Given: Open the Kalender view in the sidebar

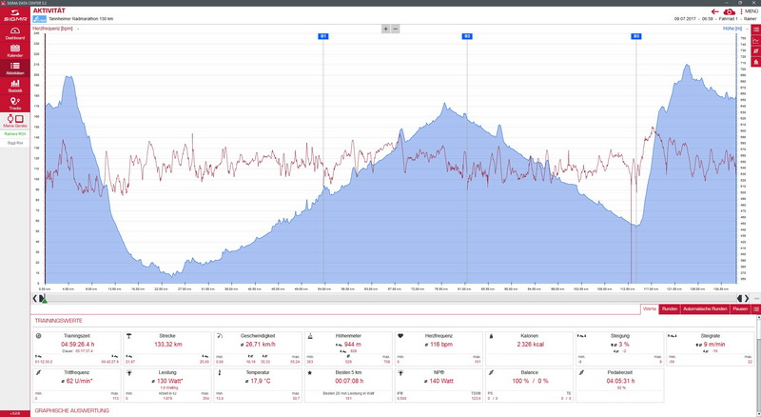Looking at the screenshot, I should coord(14,51).
